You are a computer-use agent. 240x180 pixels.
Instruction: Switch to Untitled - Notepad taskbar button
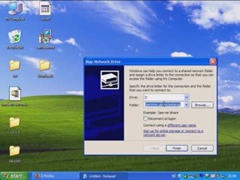[x=104, y=176]
